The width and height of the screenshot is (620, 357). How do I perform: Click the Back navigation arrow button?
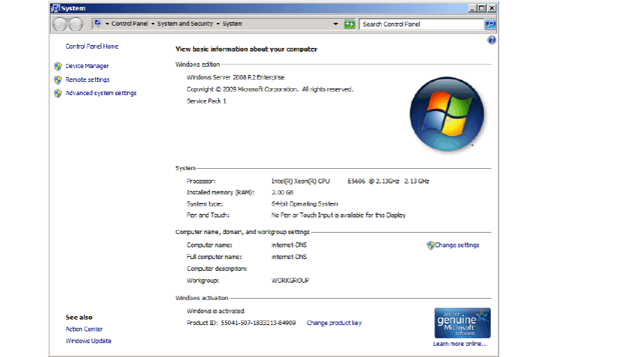(60, 24)
